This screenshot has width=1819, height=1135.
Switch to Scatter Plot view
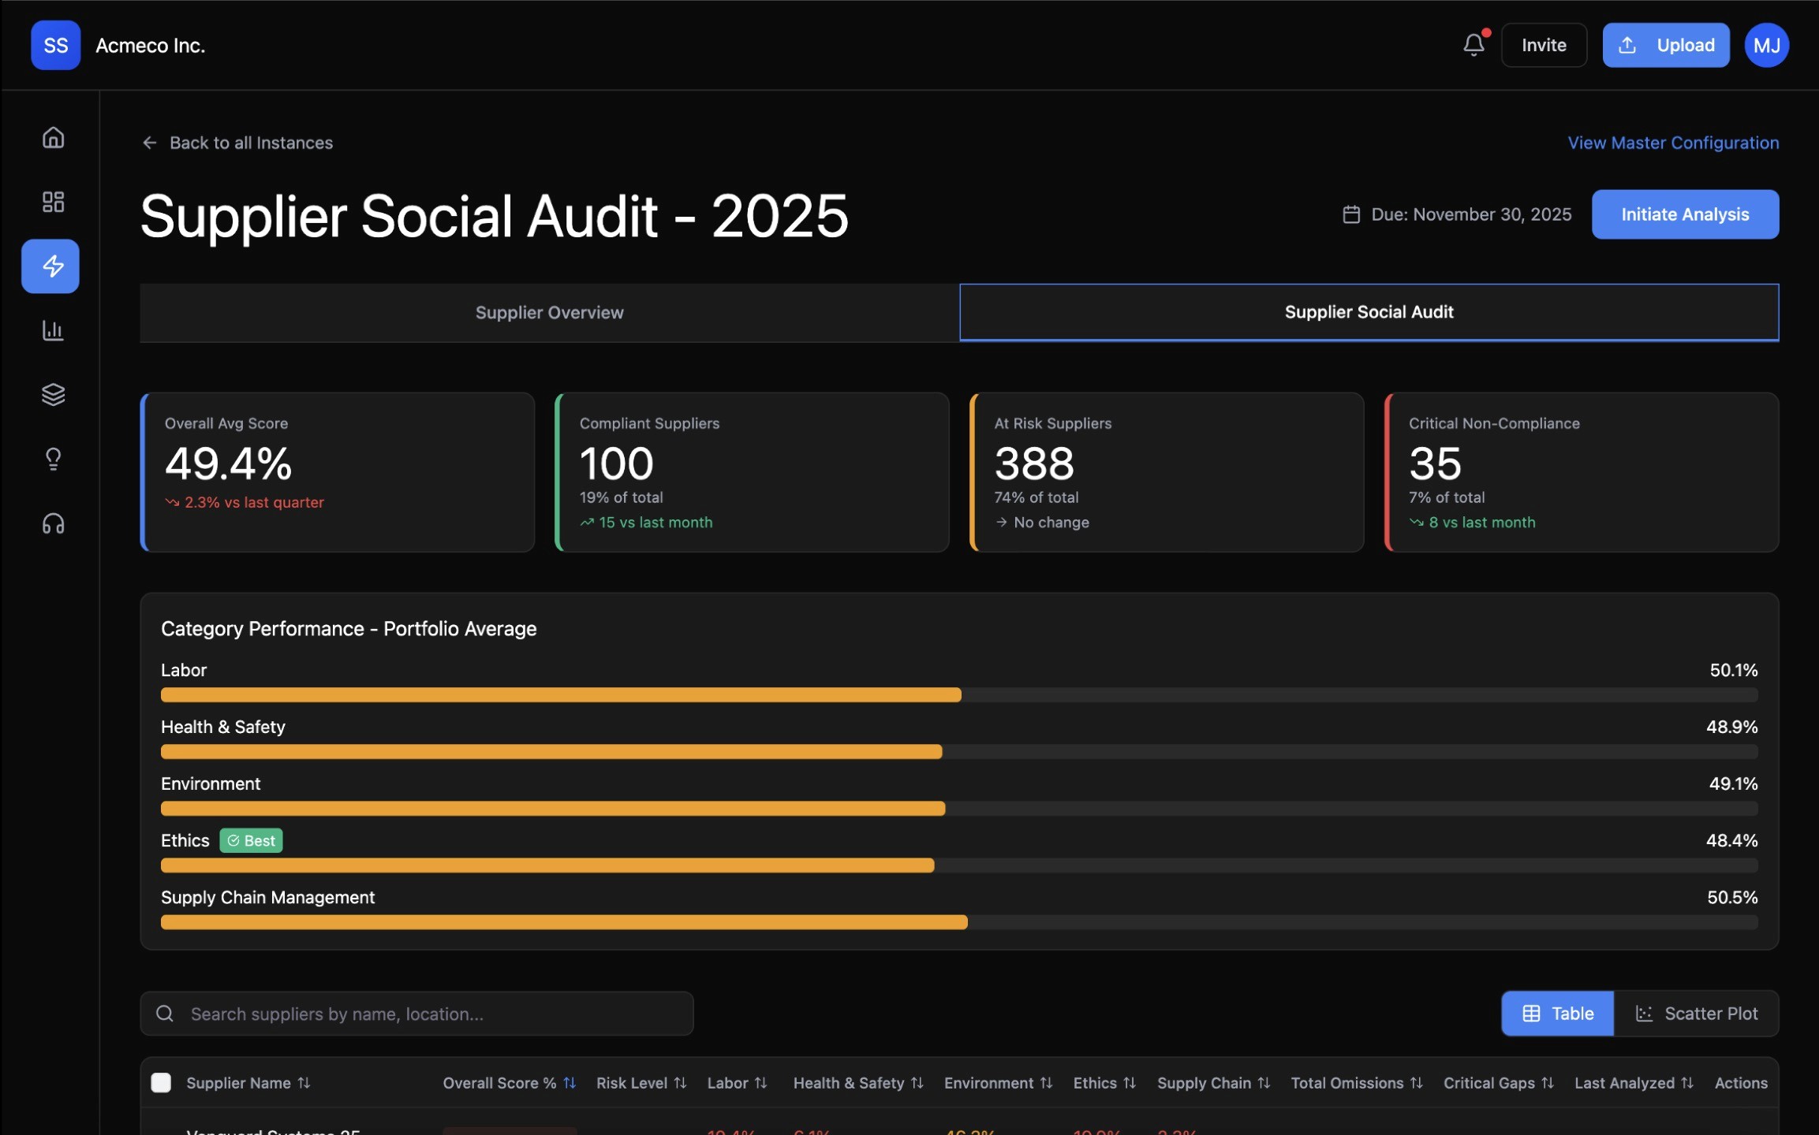pos(1696,1014)
